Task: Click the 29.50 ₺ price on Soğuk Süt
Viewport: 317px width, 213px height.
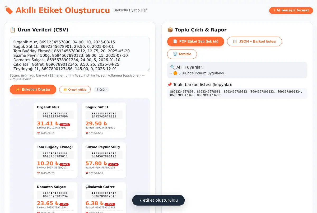Action: (x=96, y=123)
